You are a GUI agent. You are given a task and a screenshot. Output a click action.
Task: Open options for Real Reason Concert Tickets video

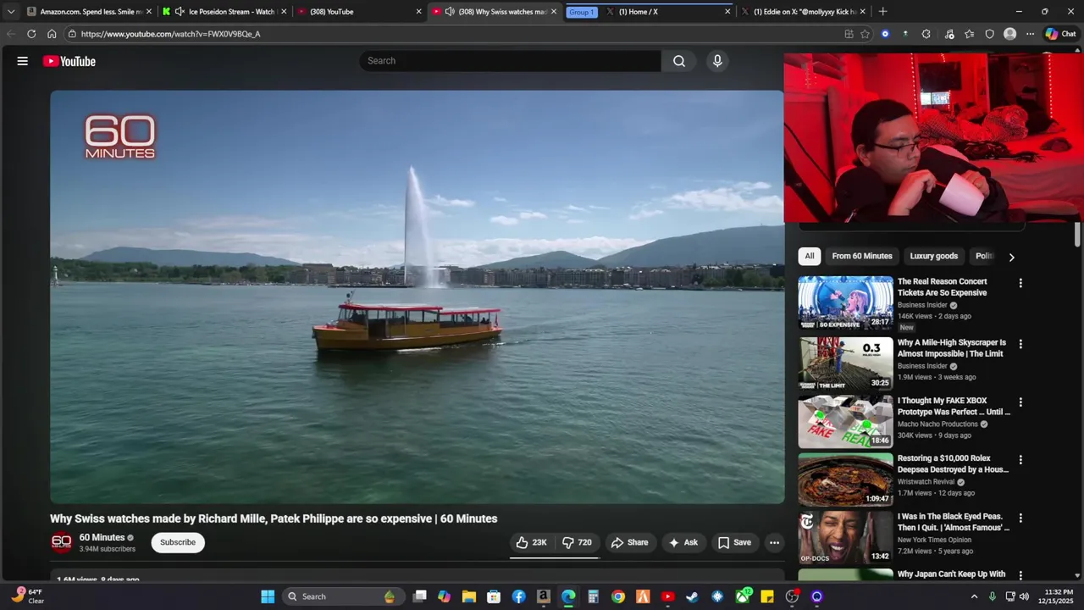(1020, 283)
